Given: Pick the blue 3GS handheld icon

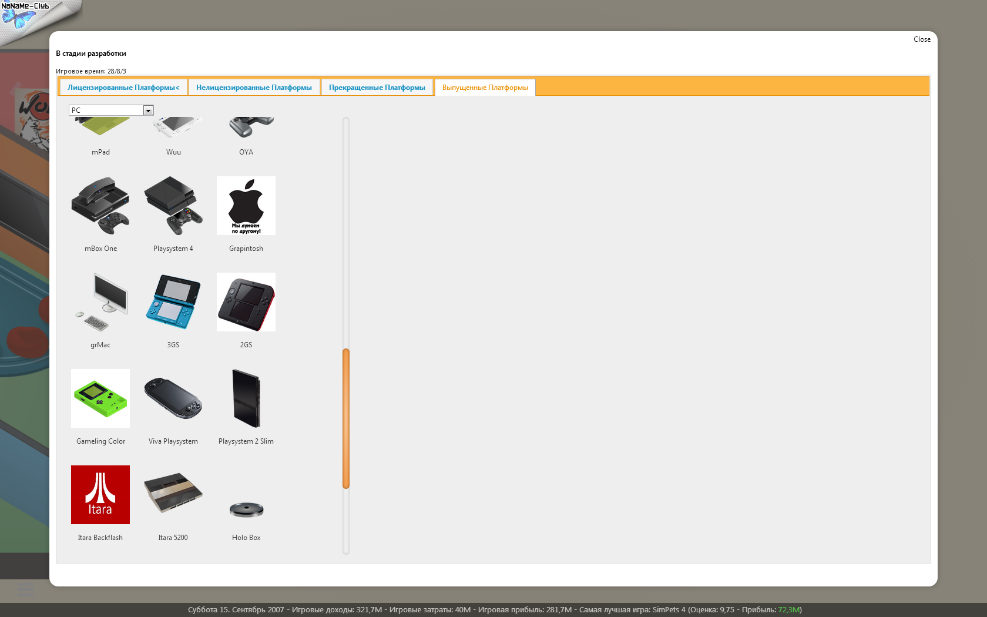Looking at the screenshot, I should pos(173,302).
